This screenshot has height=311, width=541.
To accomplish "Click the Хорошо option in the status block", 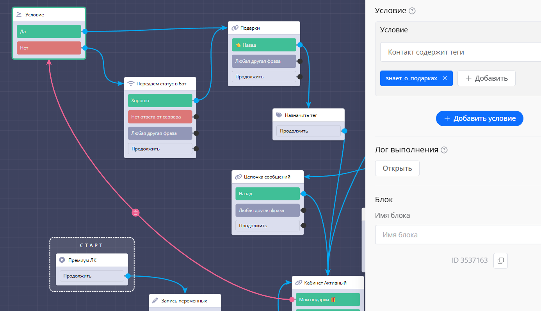I will 160,101.
